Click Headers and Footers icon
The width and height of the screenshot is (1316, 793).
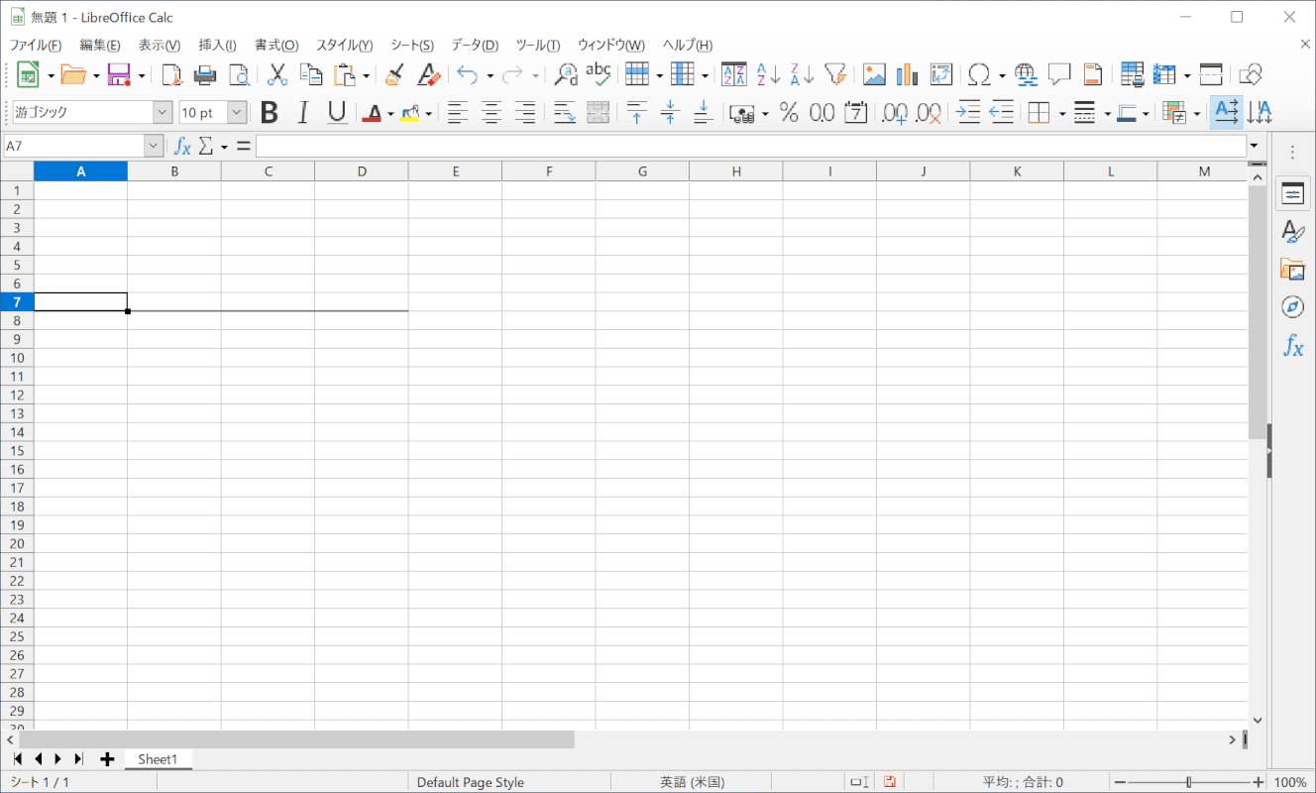(x=1093, y=74)
